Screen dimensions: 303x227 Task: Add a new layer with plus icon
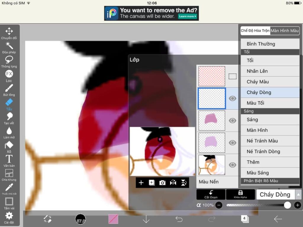(141, 183)
